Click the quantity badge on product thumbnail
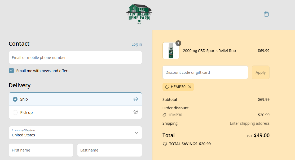Viewport: 295px width, 160px height. (x=178, y=43)
